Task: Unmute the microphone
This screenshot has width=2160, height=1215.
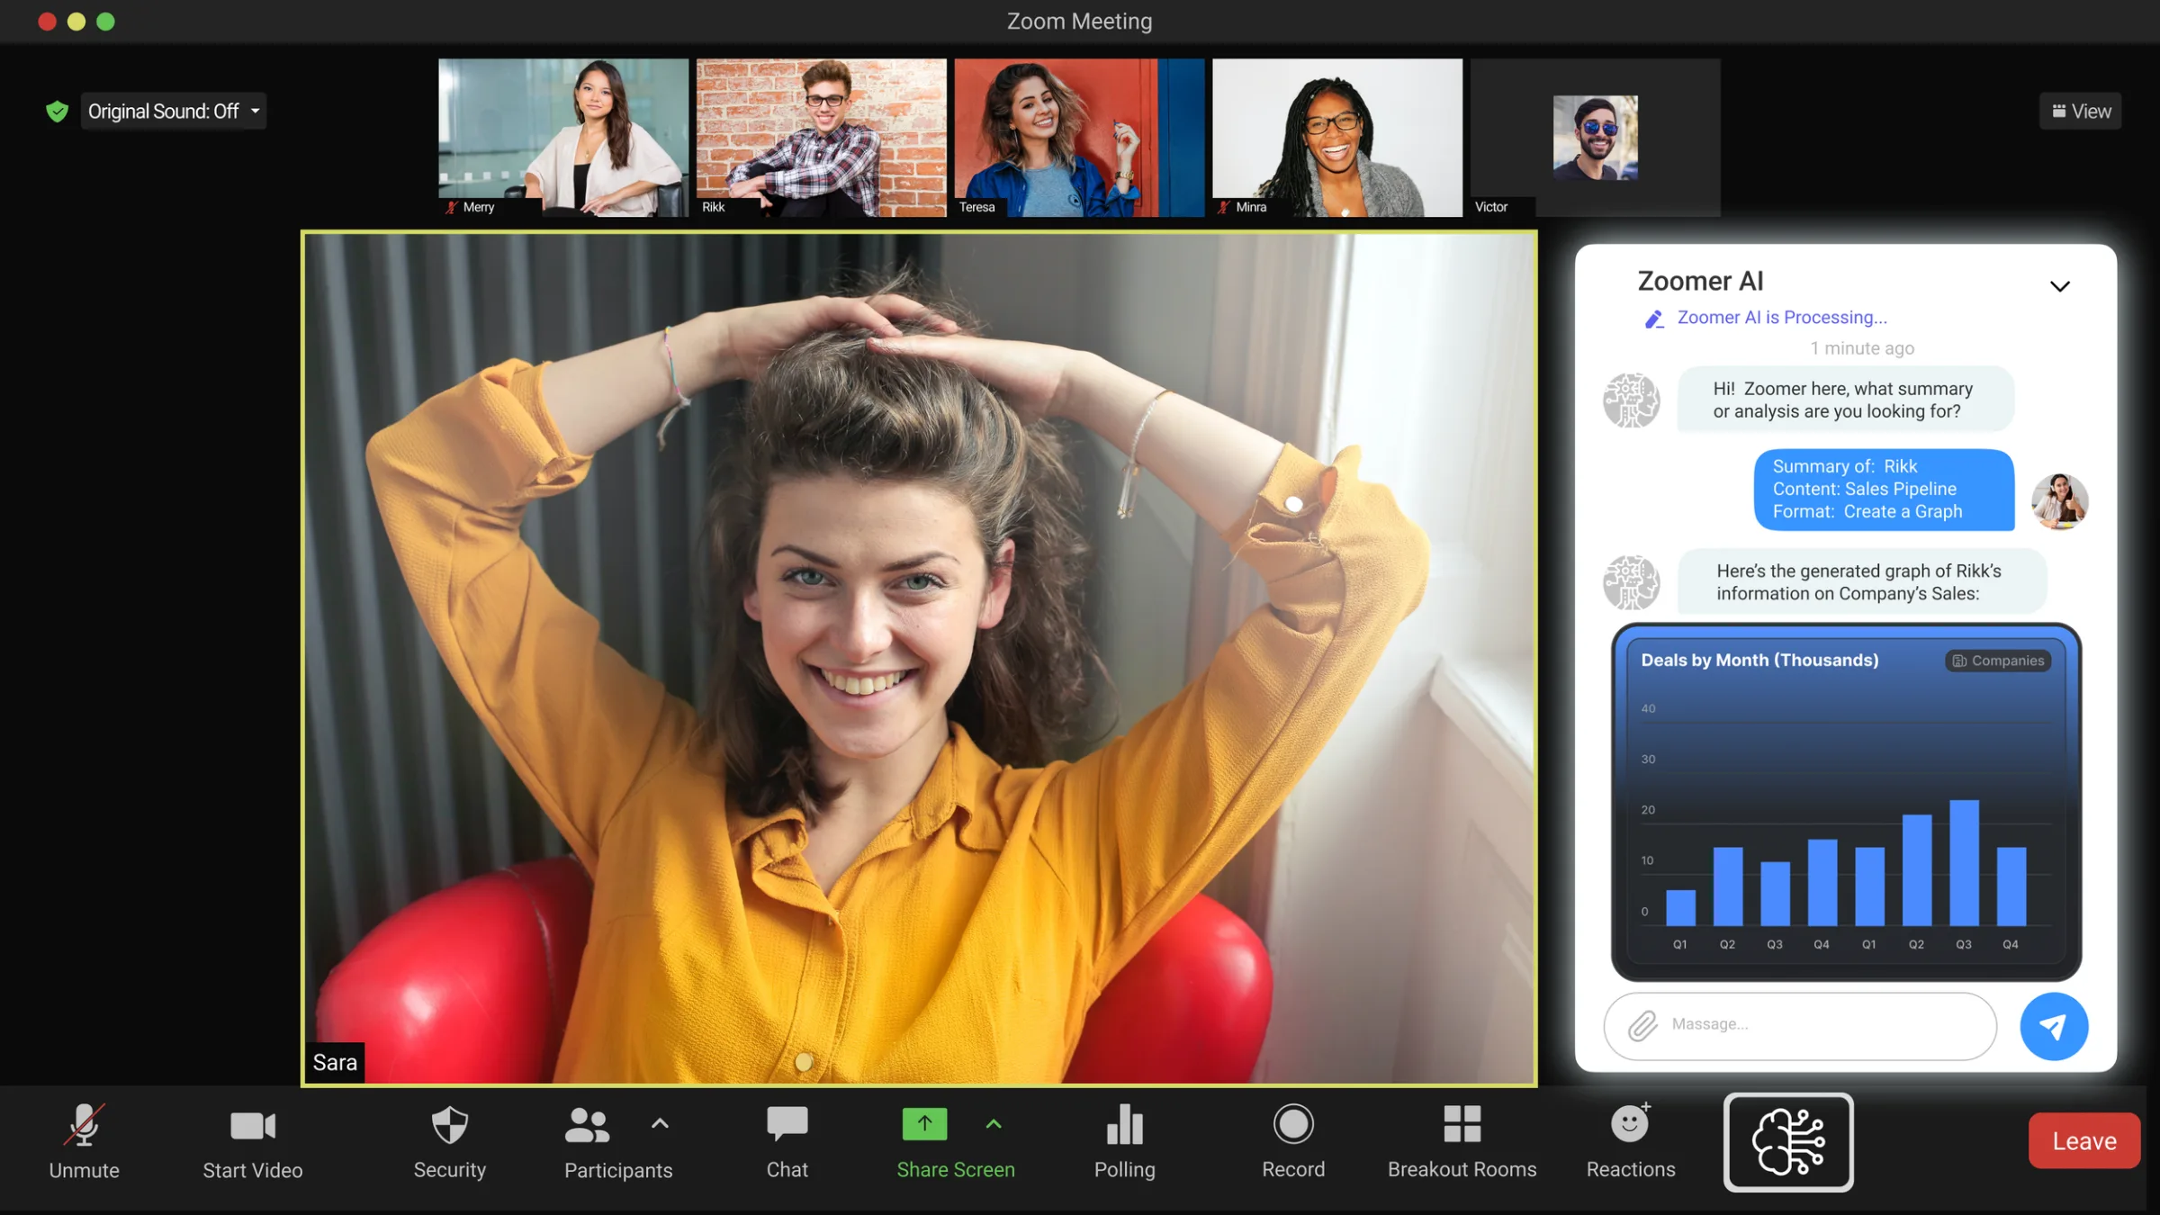Action: pos(84,1141)
